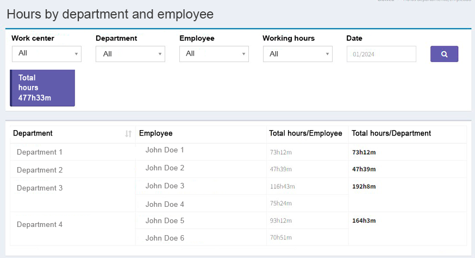Click the Total hours summary tile

[x=42, y=88]
